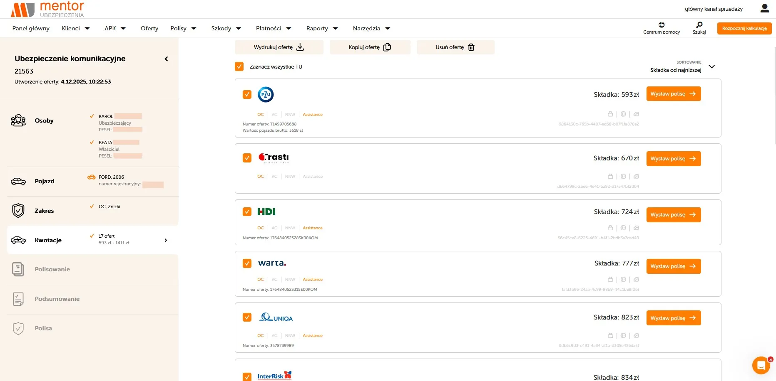
Task: Click Wystaw polisę for HDI offer
Action: [x=673, y=215]
